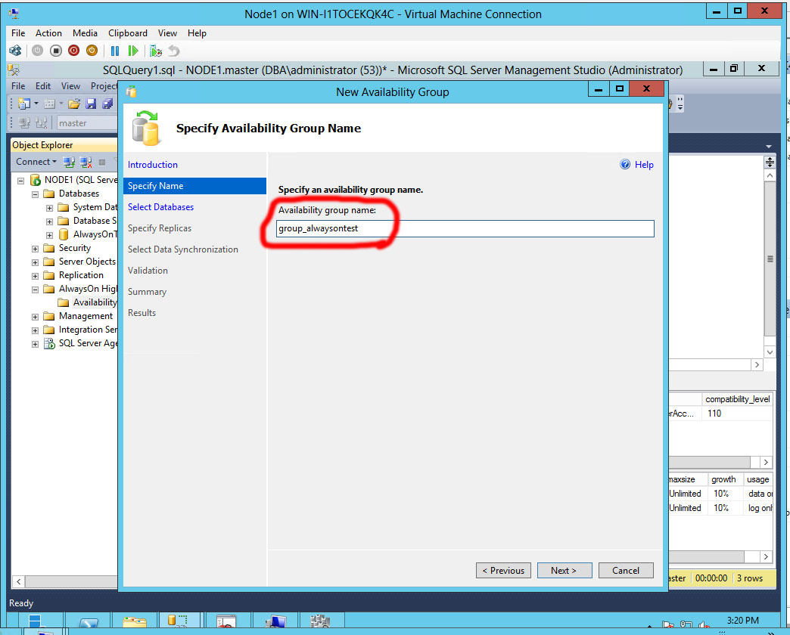Click the Ctrl-Alt-Del icon in VM toolbar
This screenshot has height=635, width=790.
point(15,50)
